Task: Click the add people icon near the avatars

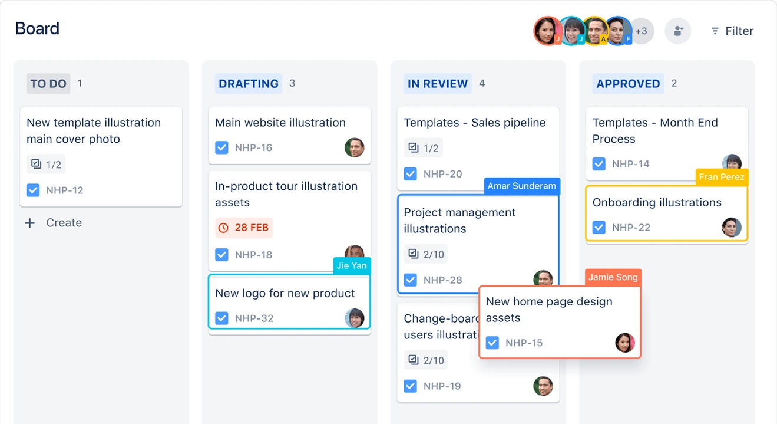Action: pyautogui.click(x=677, y=31)
